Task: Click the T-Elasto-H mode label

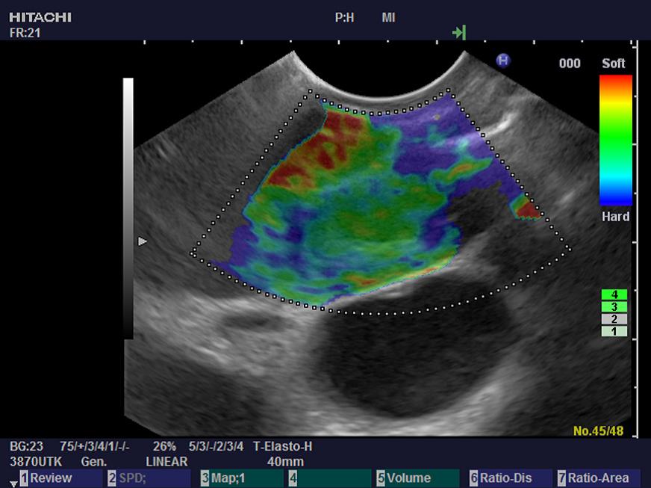Action: pyautogui.click(x=282, y=446)
